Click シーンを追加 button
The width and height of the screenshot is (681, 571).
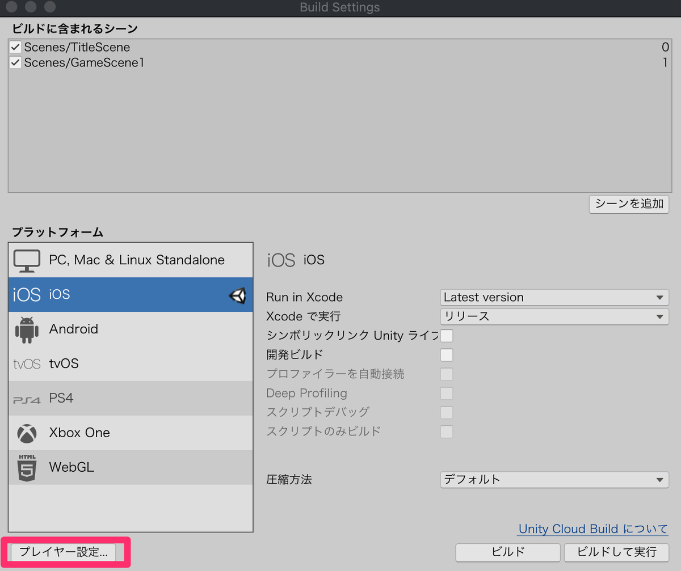point(629,204)
